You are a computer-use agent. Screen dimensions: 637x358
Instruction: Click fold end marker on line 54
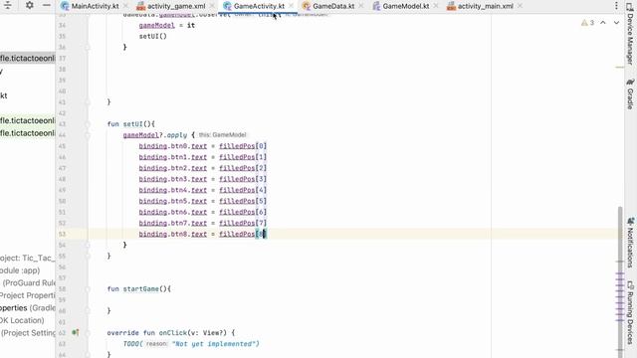tap(88, 245)
